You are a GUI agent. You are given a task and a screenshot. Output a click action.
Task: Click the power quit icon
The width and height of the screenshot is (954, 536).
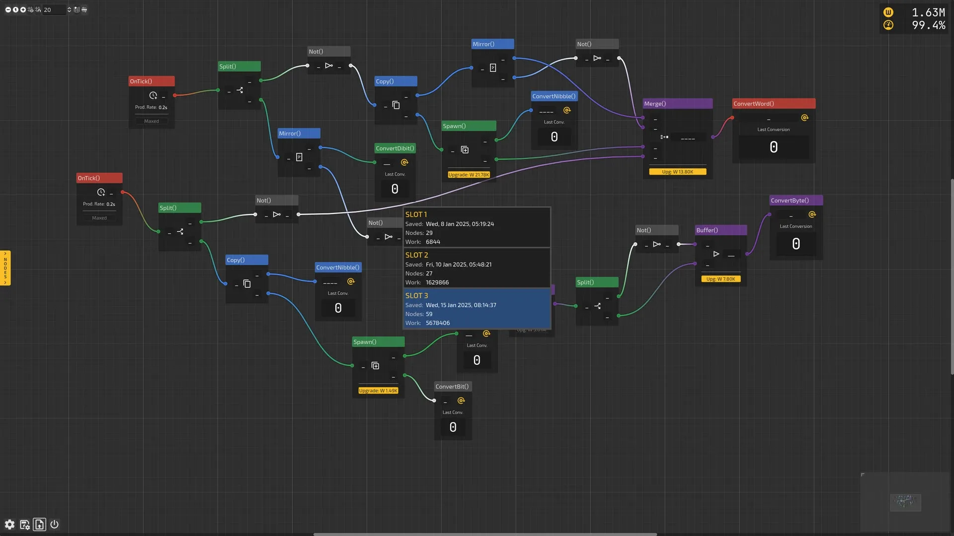pyautogui.click(x=55, y=525)
